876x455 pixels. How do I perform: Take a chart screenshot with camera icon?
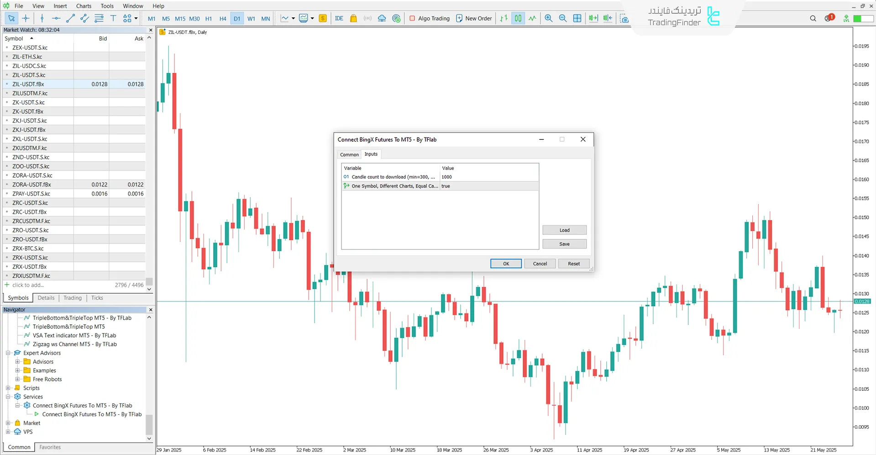point(624,19)
